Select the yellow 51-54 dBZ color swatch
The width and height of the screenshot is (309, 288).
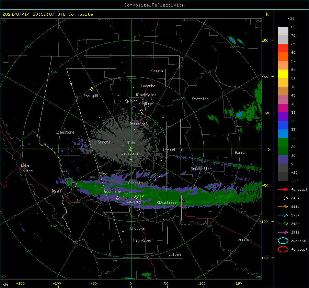point(283,74)
